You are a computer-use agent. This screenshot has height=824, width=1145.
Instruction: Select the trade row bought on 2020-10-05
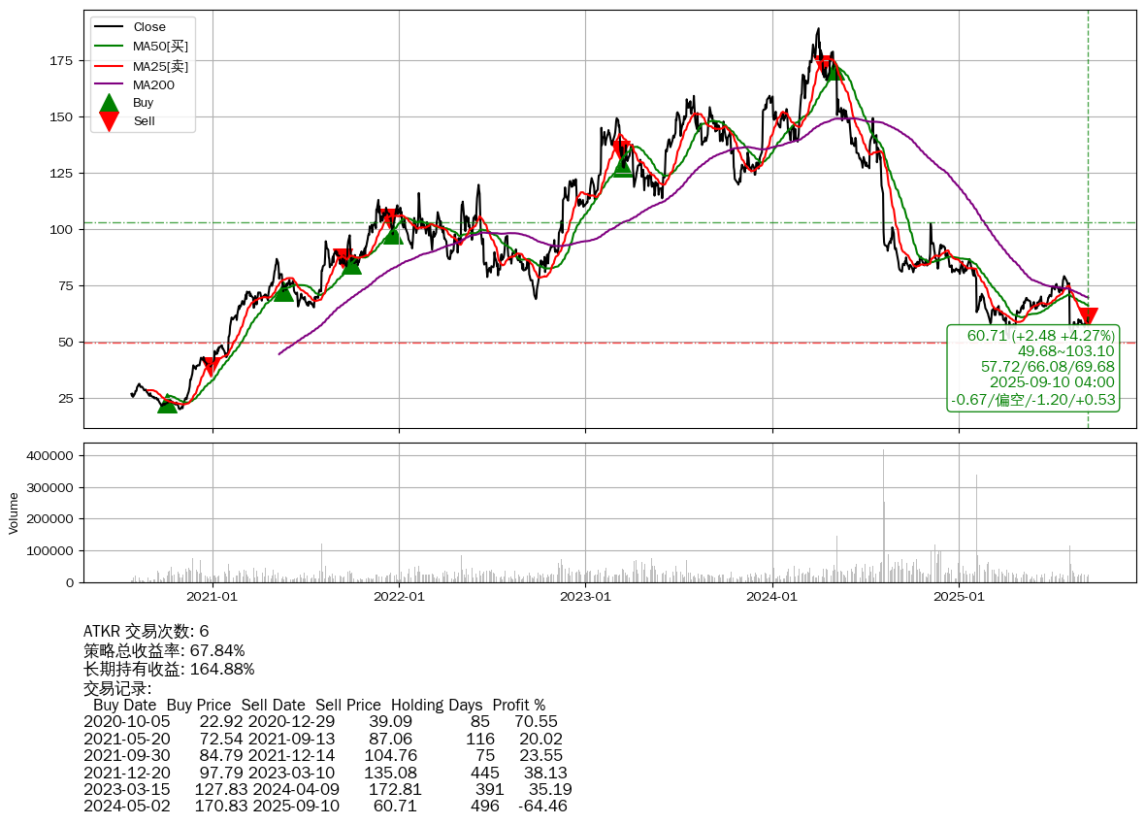[320, 722]
